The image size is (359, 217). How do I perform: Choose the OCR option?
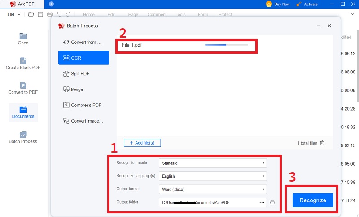[83, 58]
